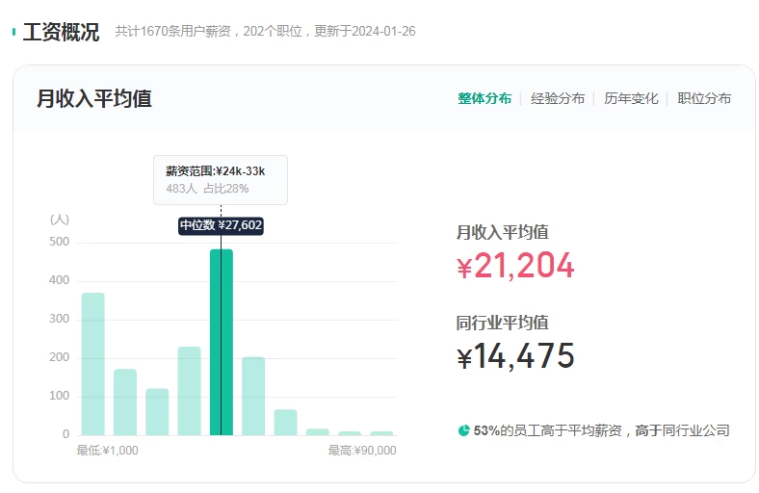Click the first bar near 370 people
Image resolution: width=759 pixels, height=493 pixels.
point(92,364)
